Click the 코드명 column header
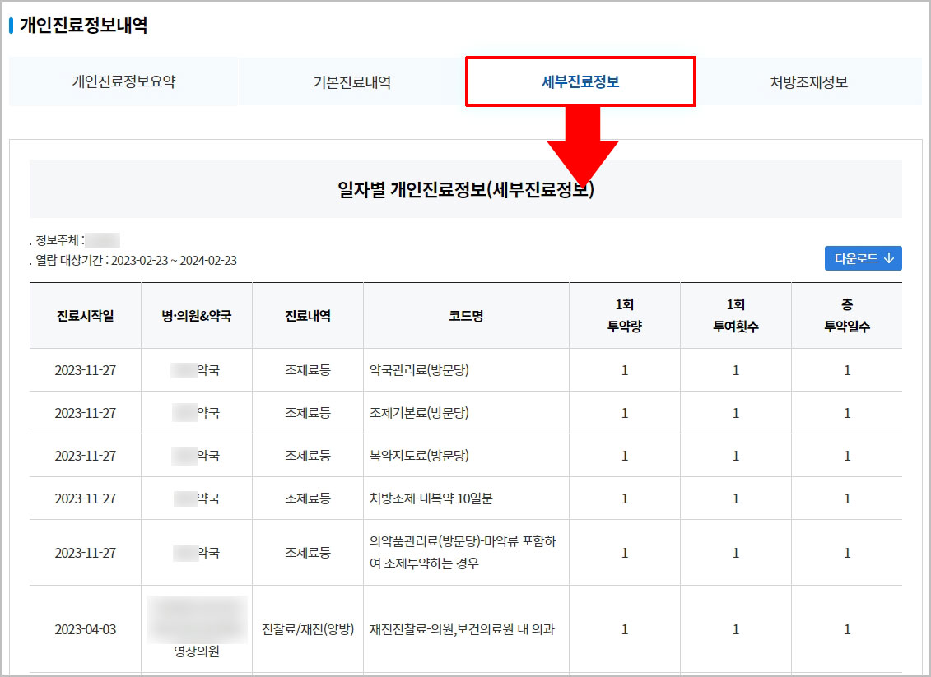 click(x=466, y=315)
